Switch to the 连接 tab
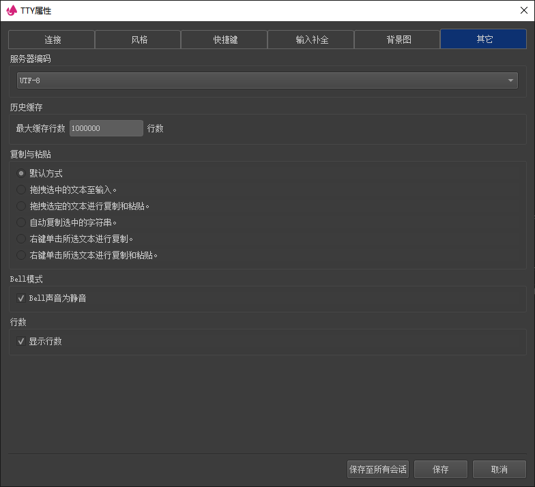This screenshot has width=535, height=487. point(51,40)
